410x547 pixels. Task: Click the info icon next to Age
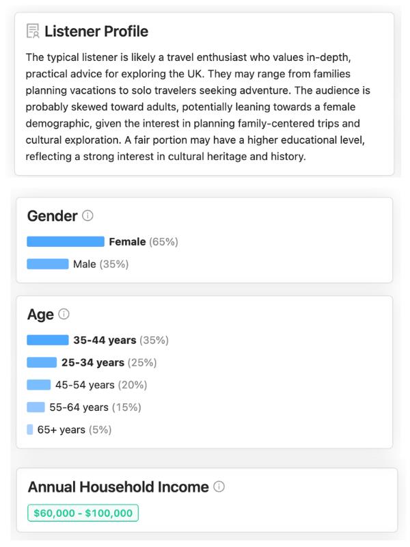pos(64,315)
